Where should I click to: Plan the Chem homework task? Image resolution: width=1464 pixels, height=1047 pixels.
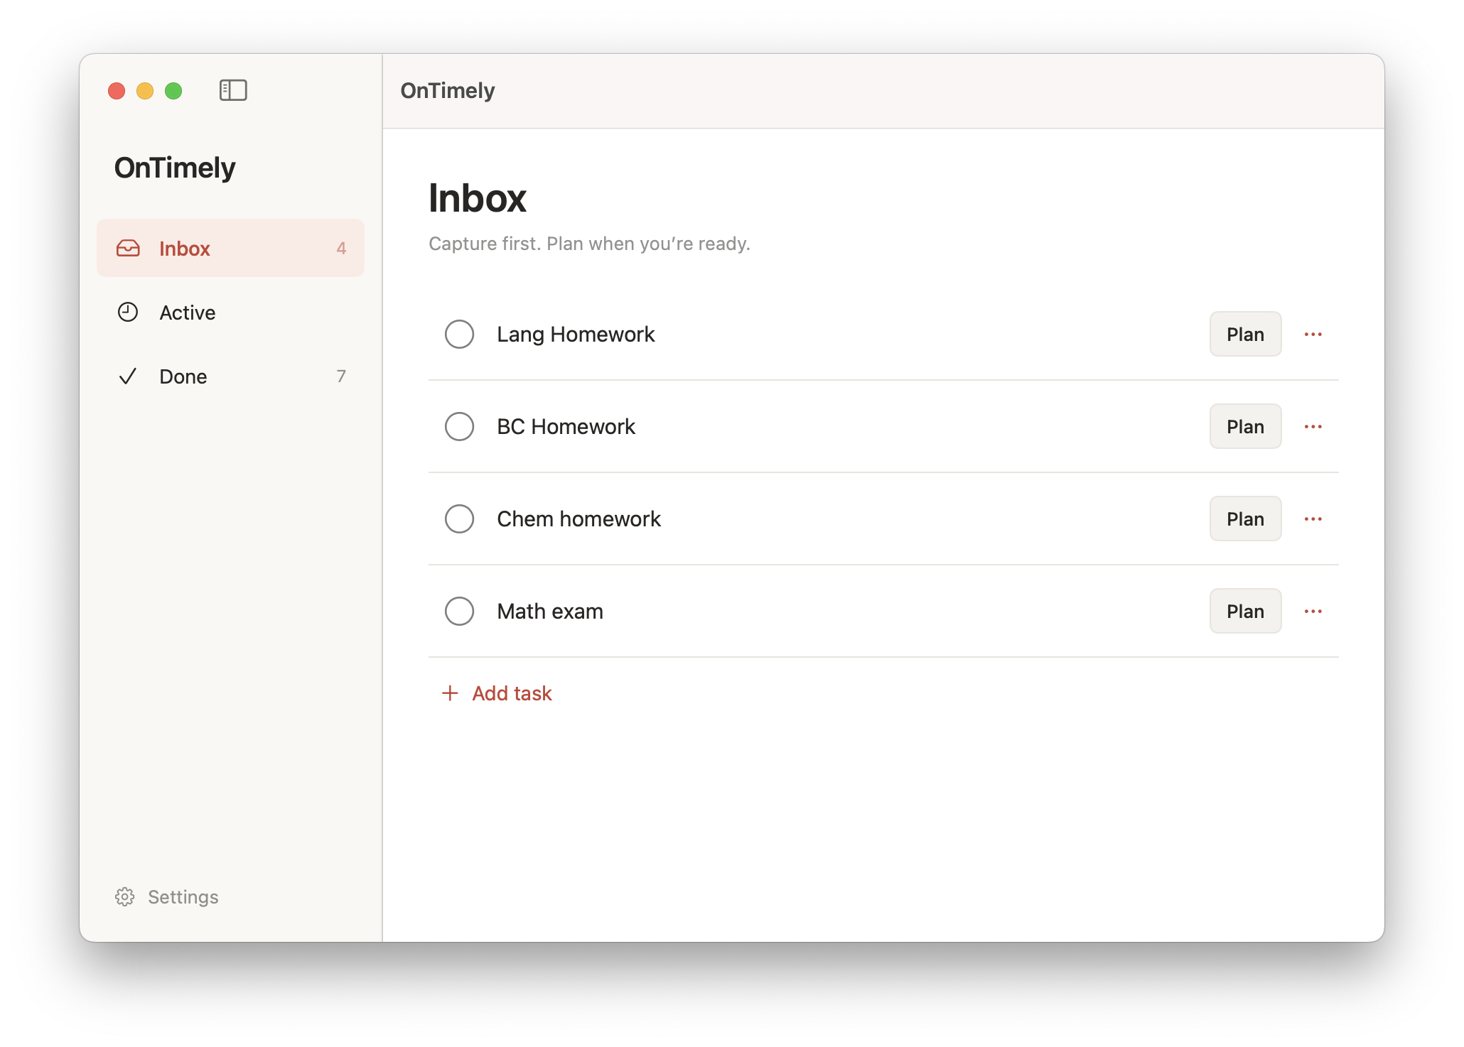(1245, 519)
